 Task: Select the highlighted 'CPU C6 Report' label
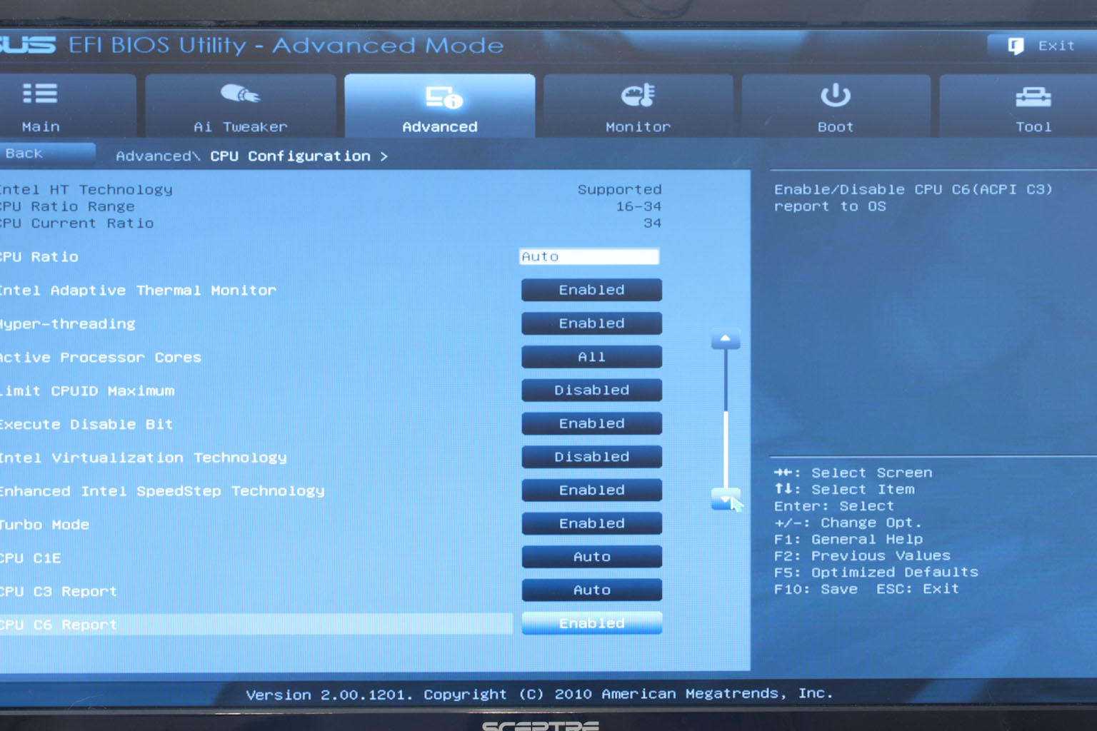click(x=59, y=625)
